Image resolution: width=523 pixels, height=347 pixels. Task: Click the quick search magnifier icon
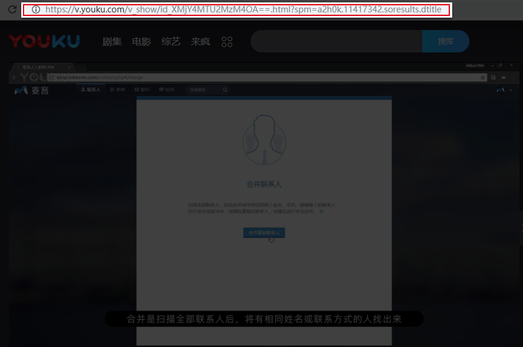(225, 90)
